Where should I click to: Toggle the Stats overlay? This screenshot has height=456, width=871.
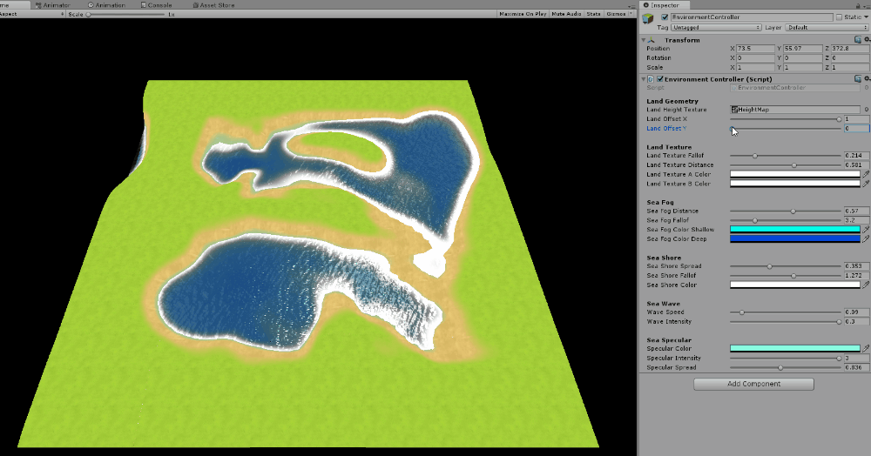pyautogui.click(x=593, y=14)
